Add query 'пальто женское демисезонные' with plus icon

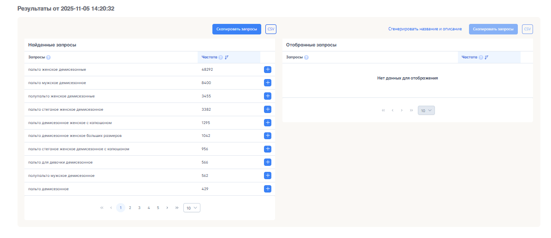pos(268,69)
